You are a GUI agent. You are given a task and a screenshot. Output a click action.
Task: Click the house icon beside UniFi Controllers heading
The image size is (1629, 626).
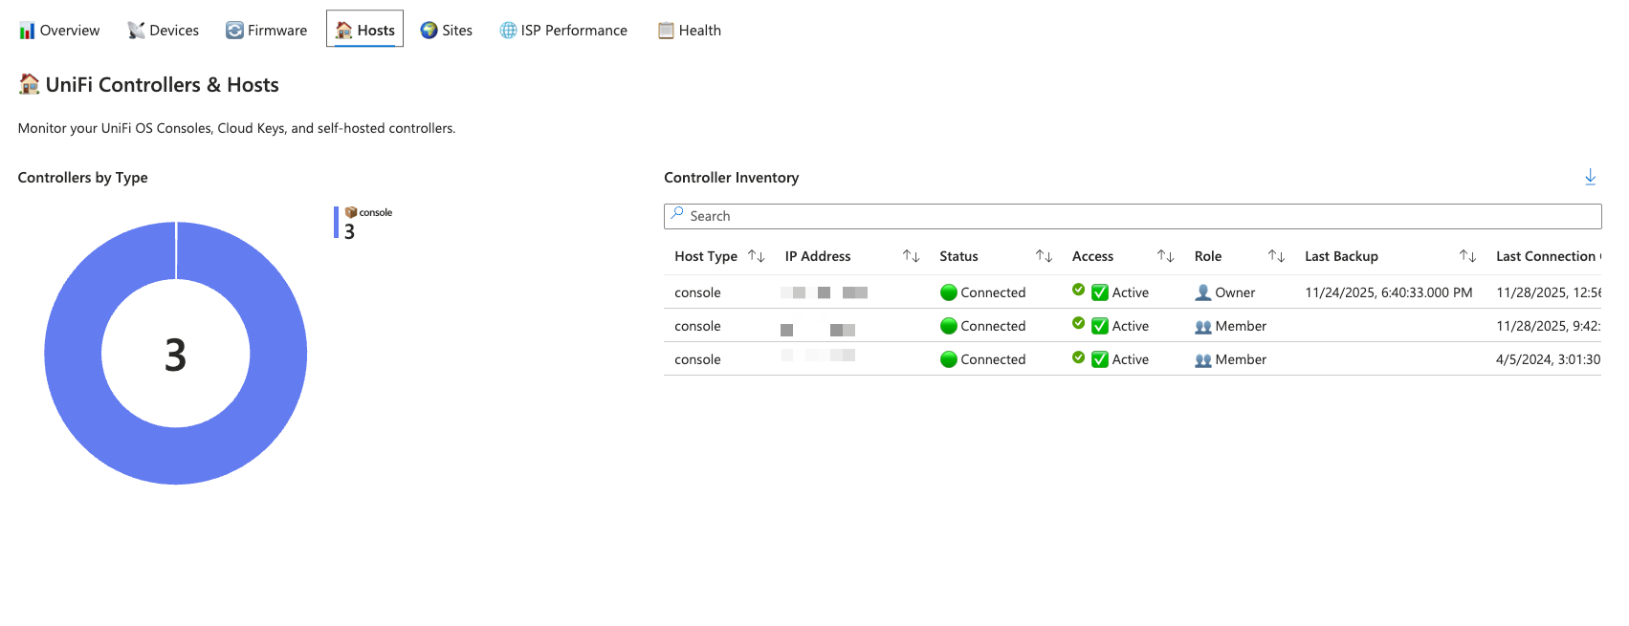coord(30,84)
